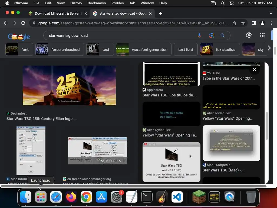Reload the current page

(23, 23)
